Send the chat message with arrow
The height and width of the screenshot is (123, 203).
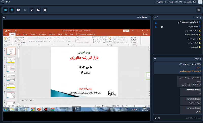pos(156,118)
